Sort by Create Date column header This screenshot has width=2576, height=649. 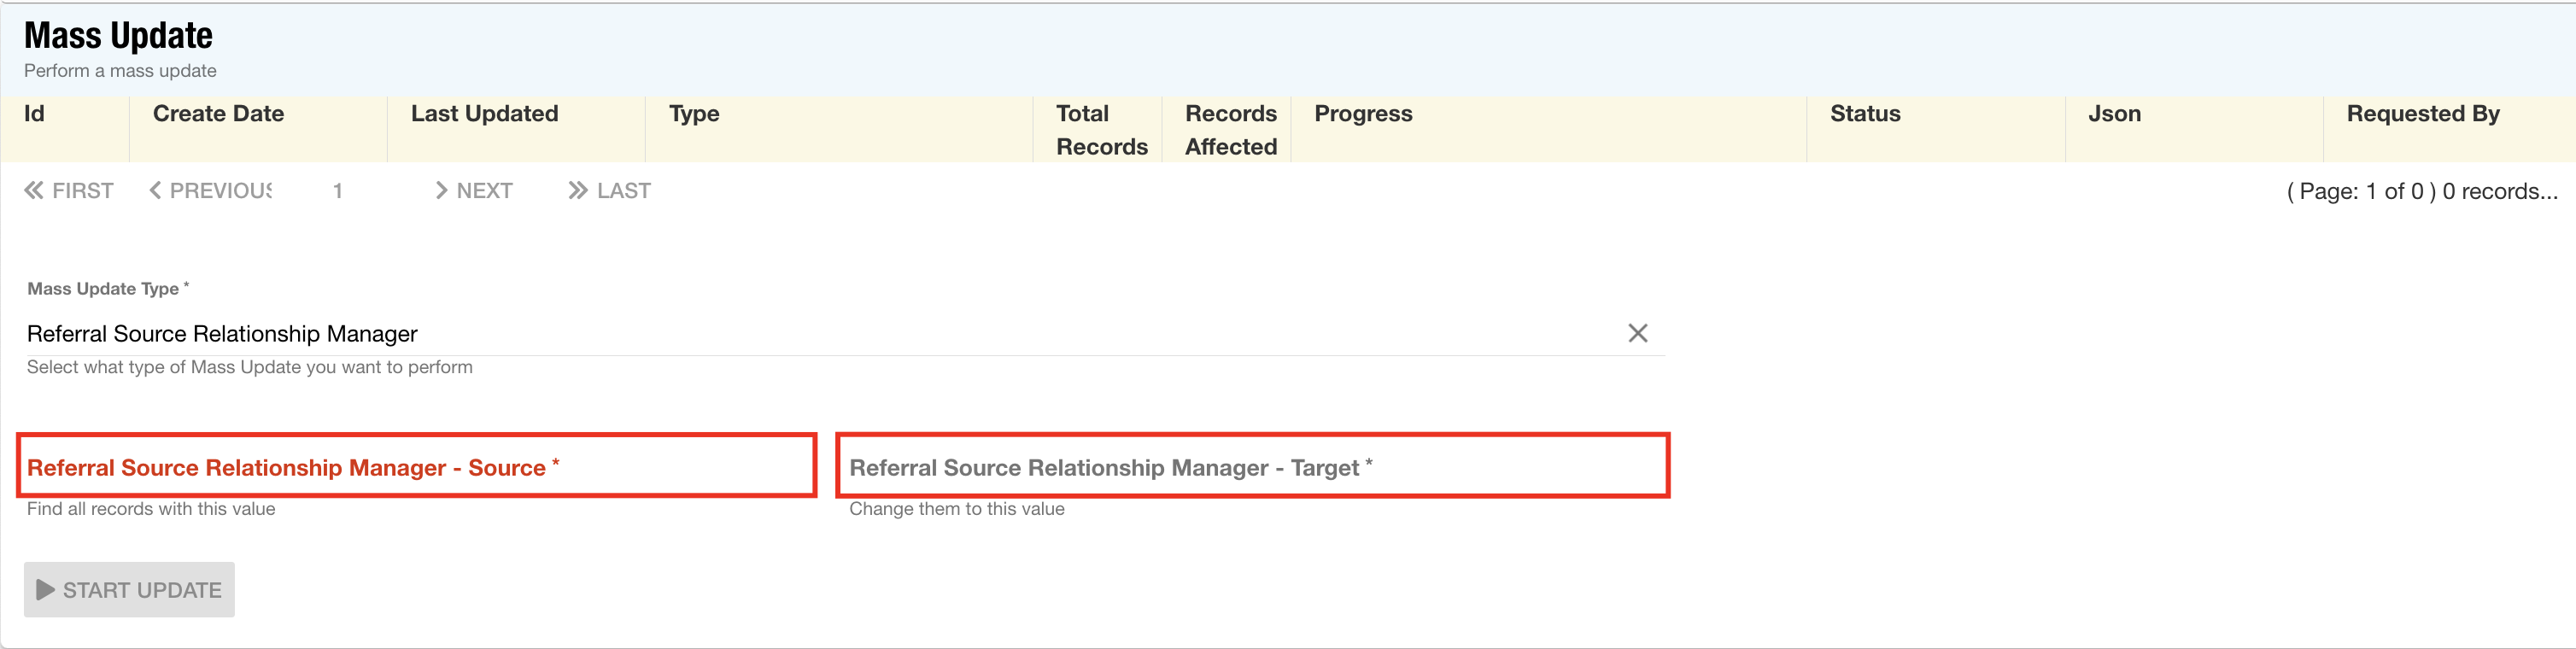(x=218, y=114)
